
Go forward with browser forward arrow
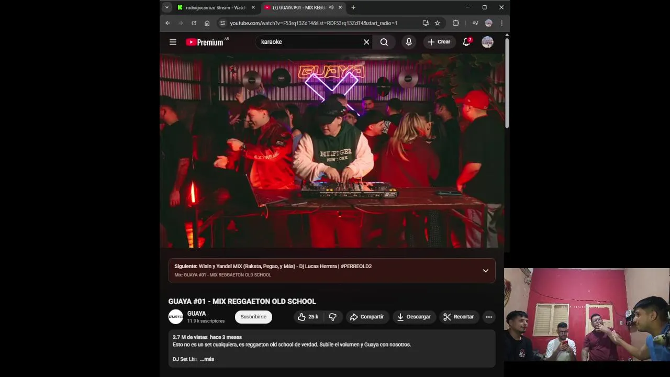tap(181, 23)
